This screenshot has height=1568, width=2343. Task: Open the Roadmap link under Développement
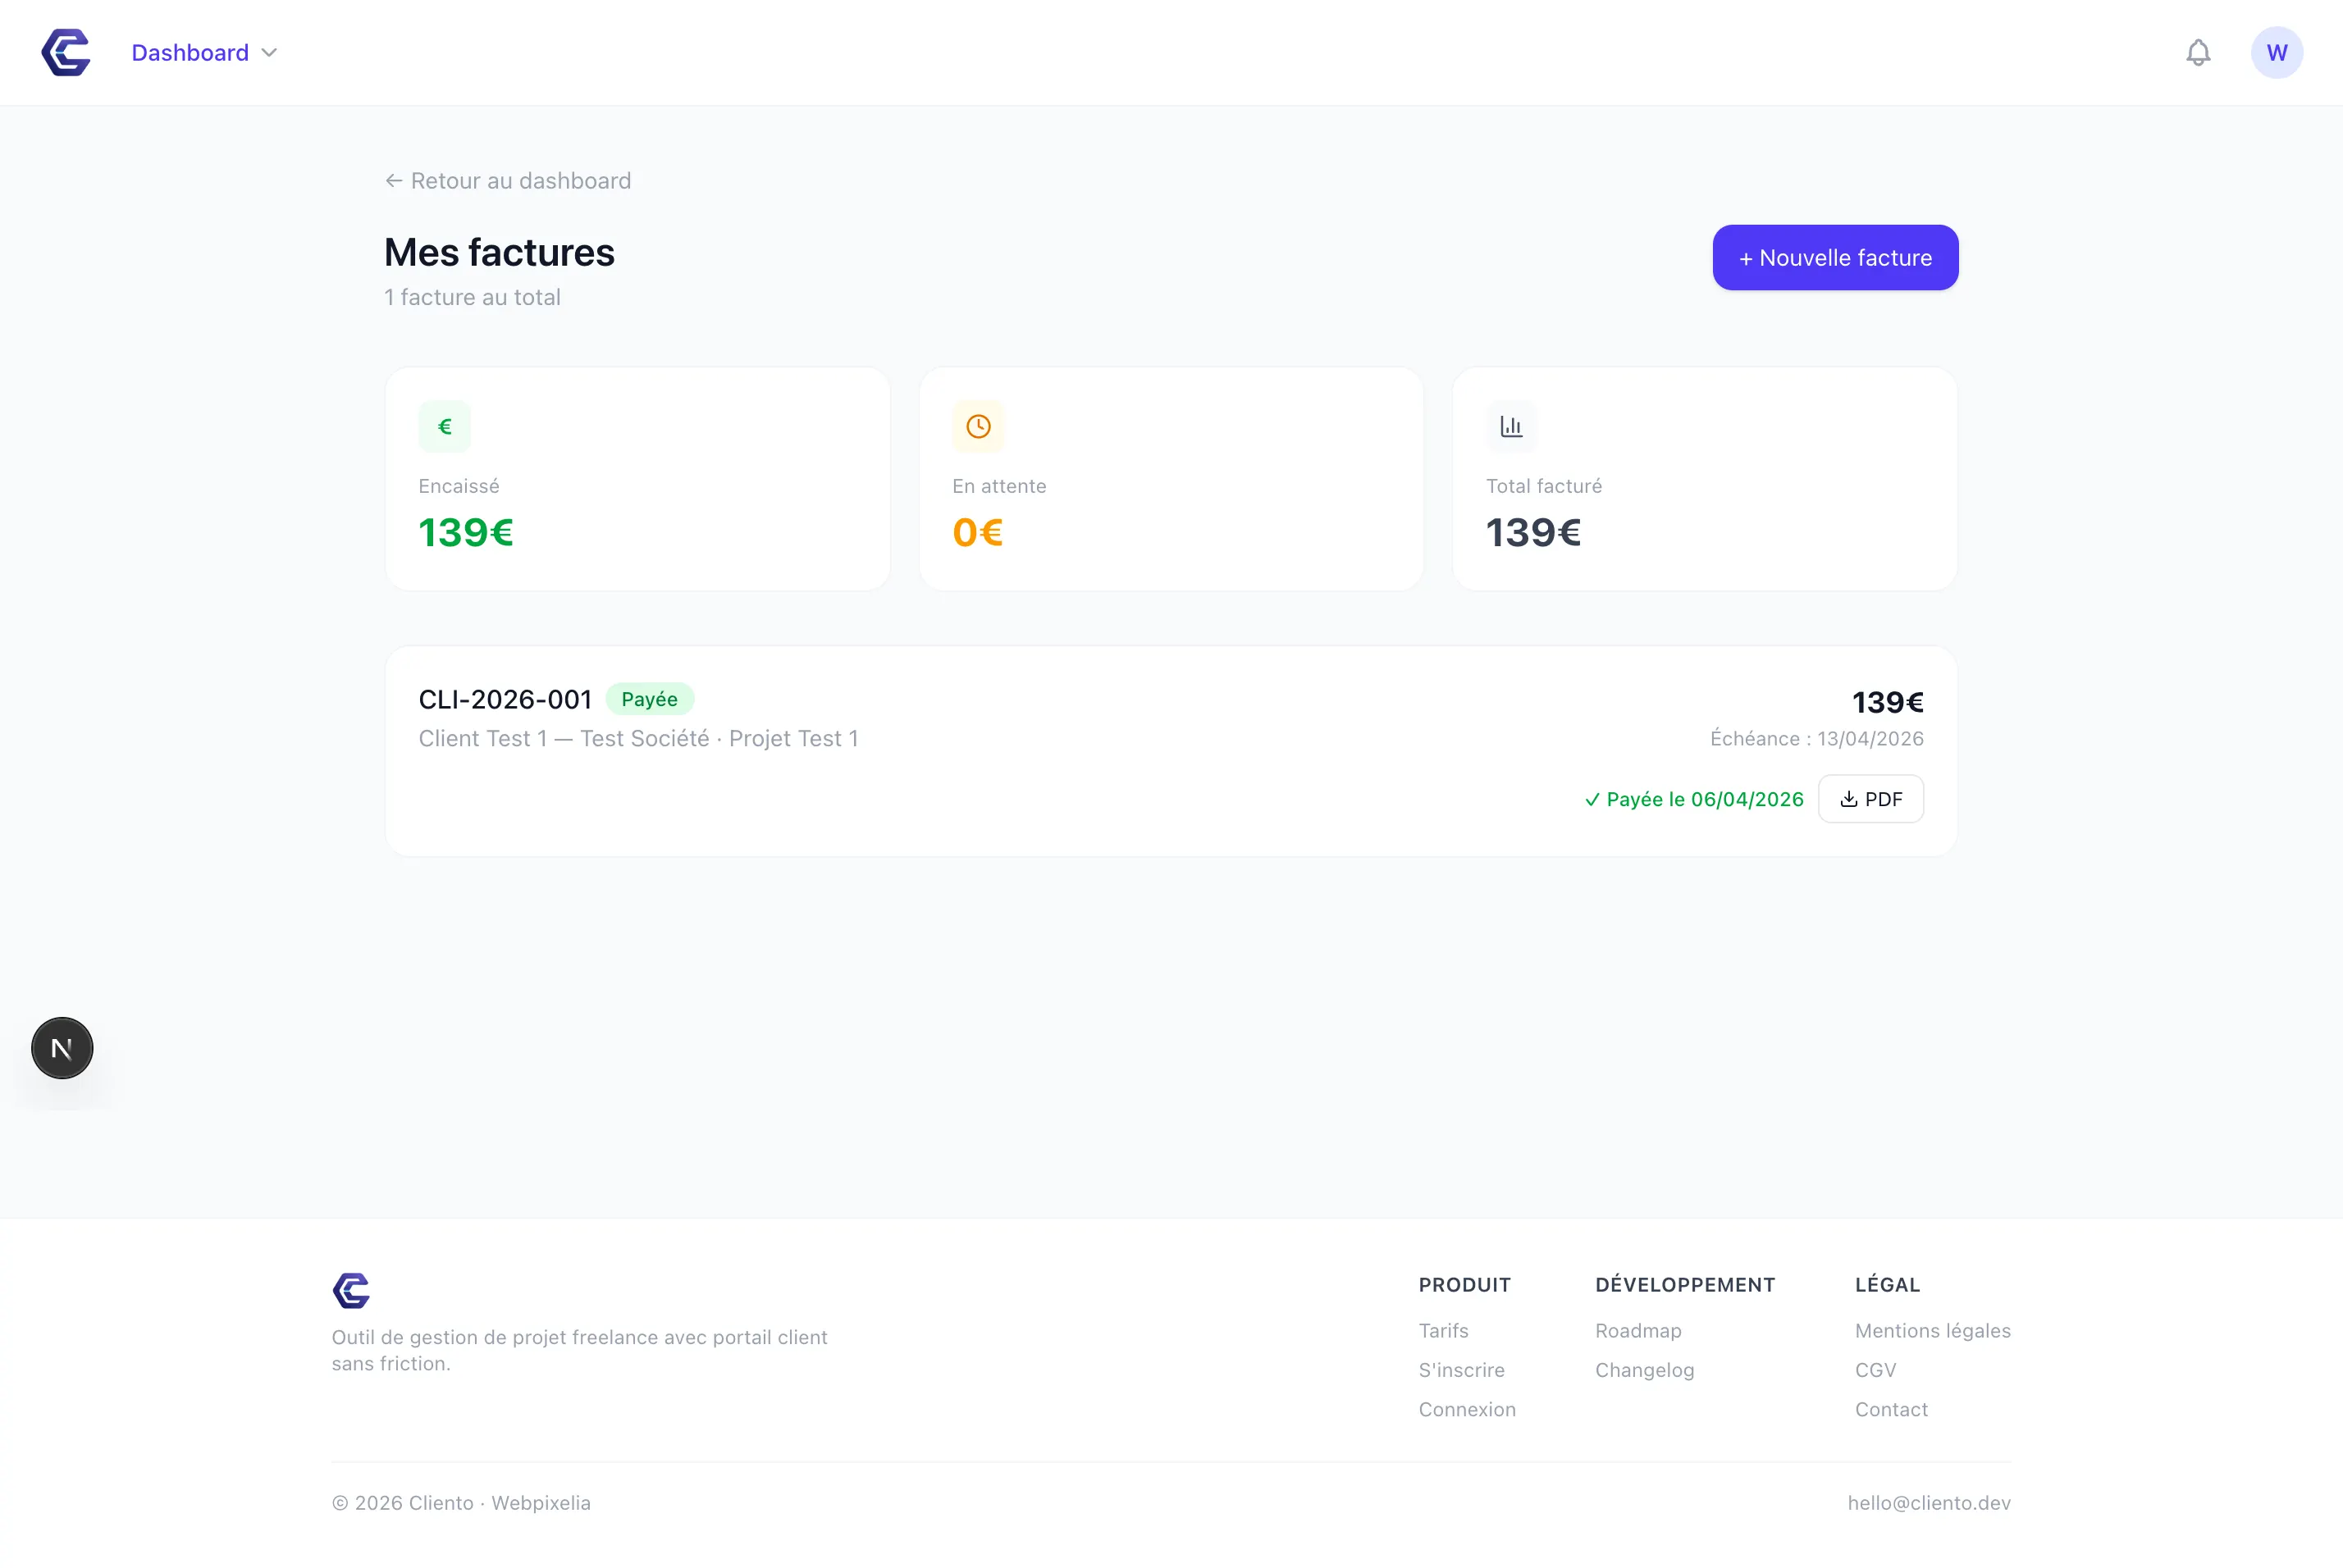(x=1637, y=1330)
